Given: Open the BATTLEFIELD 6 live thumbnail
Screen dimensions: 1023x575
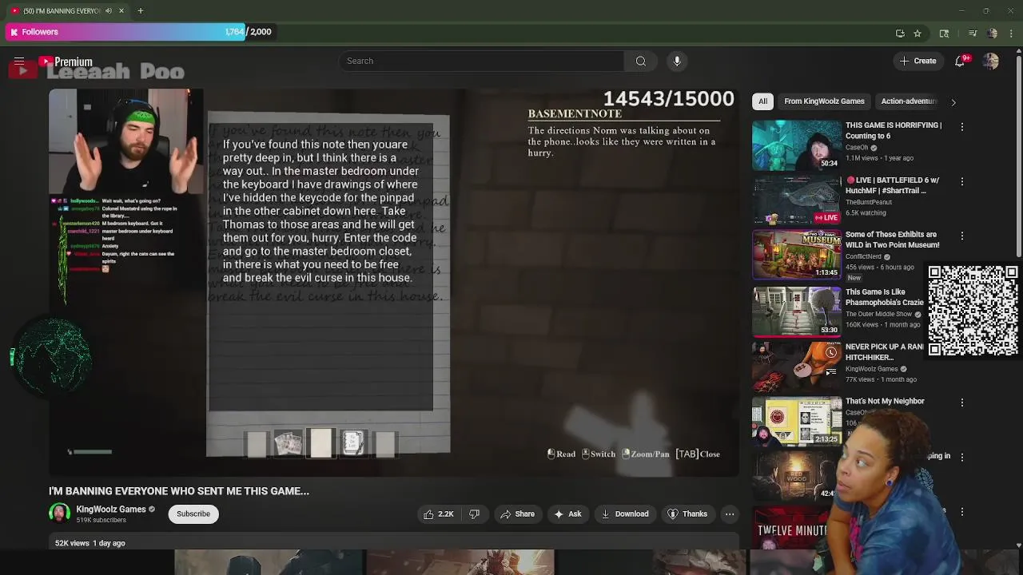Looking at the screenshot, I should coord(797,200).
